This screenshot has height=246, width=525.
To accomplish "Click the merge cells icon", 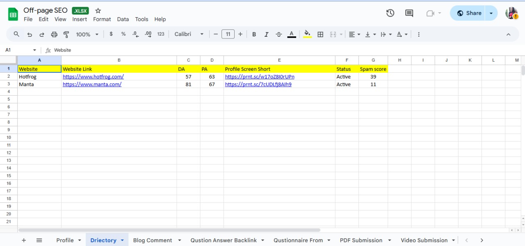I will point(333,34).
